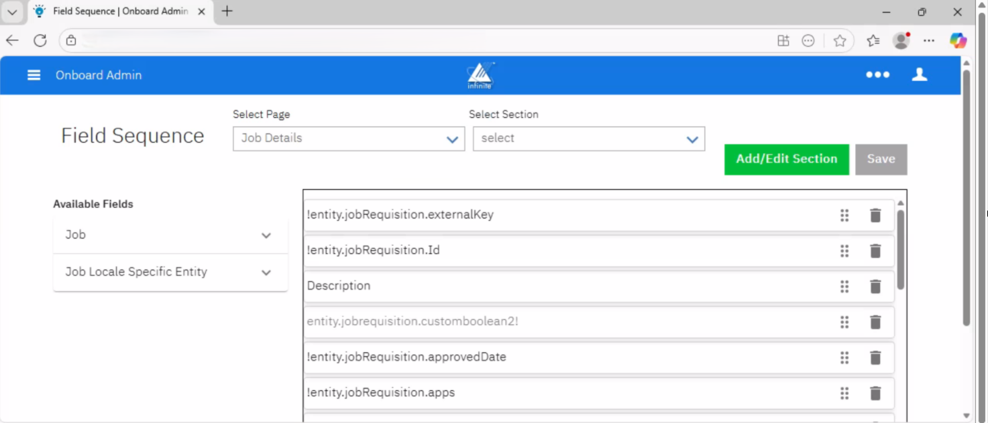
Task: Open the three-dots more options in header
Action: 877,75
